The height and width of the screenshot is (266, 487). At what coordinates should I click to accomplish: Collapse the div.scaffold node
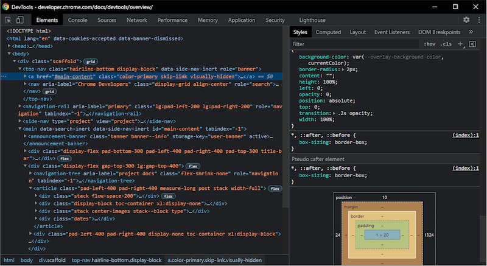click(x=15, y=61)
